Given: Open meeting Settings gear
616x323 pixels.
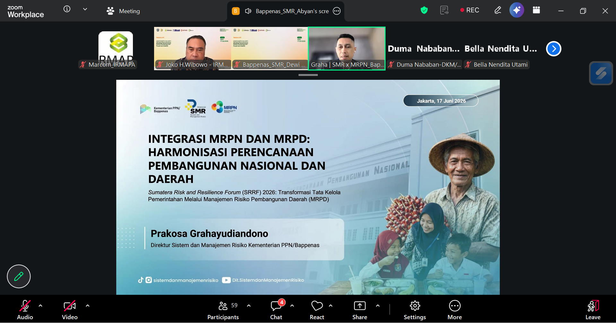Looking at the screenshot, I should tap(415, 310).
